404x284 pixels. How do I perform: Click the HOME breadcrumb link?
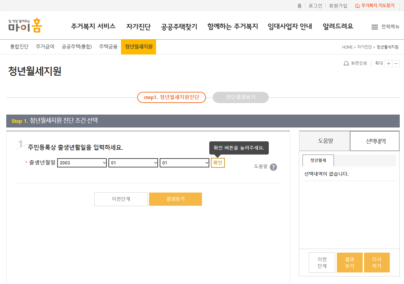coord(346,47)
